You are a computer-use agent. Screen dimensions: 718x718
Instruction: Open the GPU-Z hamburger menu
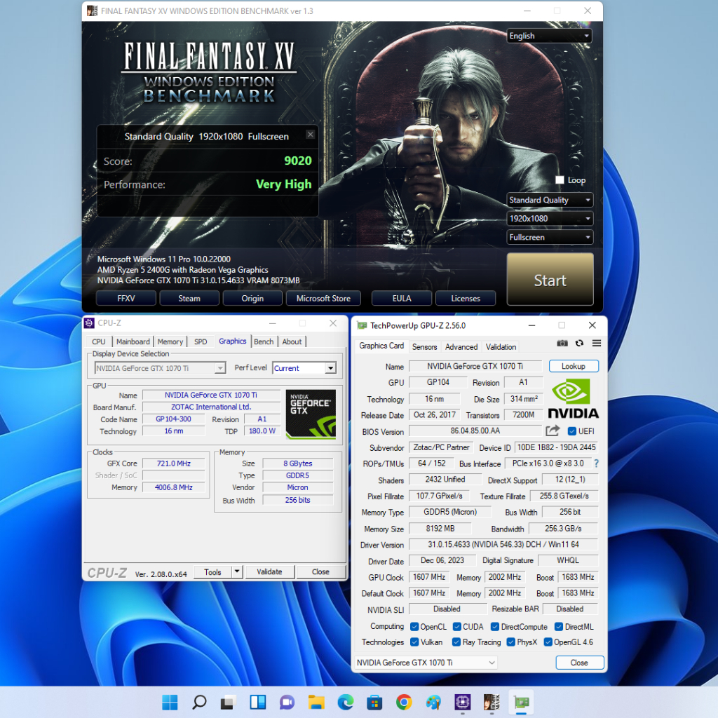[597, 344]
